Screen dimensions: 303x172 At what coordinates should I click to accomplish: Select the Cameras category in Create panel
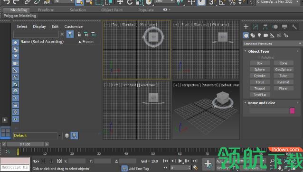click(265, 36)
